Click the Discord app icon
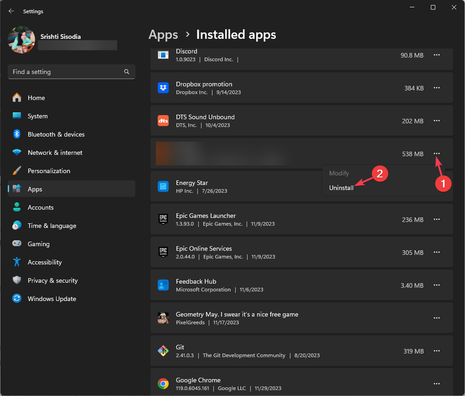465x396 pixels. tap(163, 55)
